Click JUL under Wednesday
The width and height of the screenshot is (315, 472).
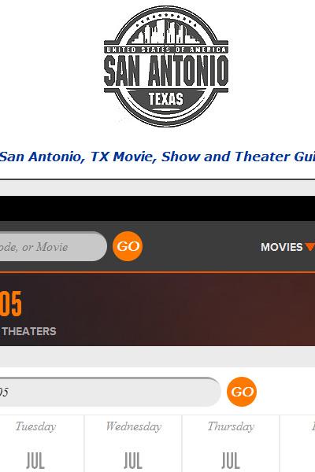tap(133, 461)
